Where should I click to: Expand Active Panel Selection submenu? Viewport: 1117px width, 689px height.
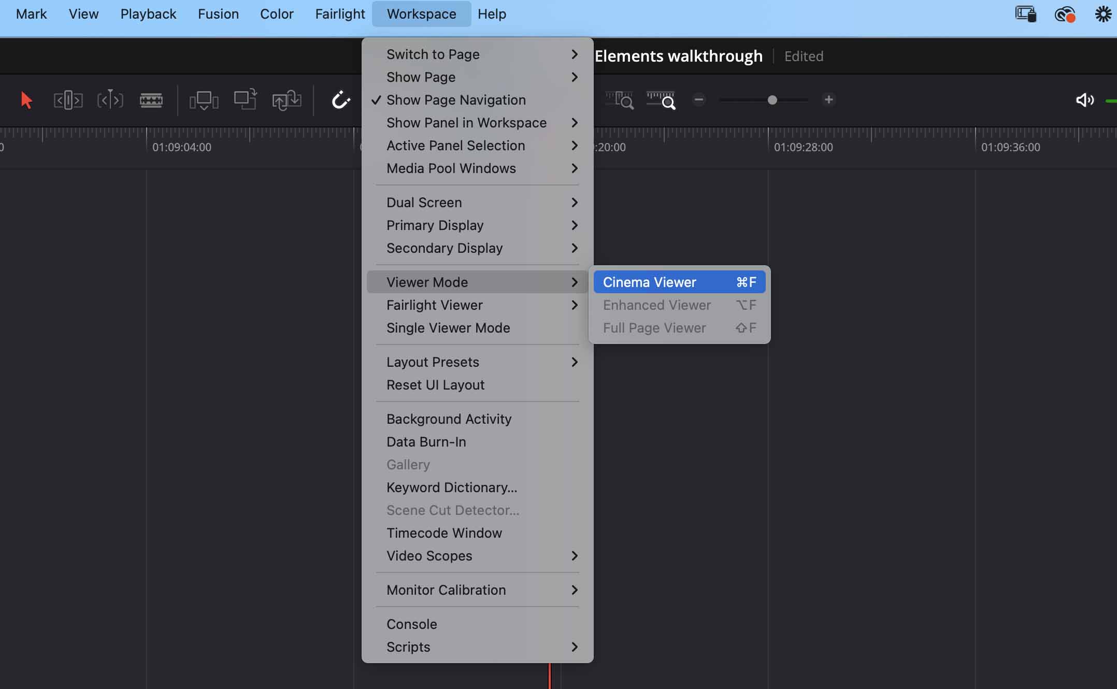click(x=477, y=146)
